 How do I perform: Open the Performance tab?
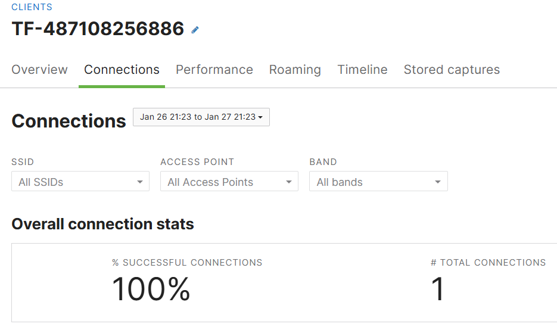click(x=214, y=70)
